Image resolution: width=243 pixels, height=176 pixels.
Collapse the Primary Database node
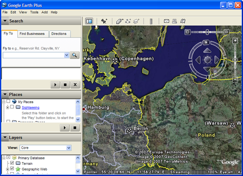[x=4, y=158]
